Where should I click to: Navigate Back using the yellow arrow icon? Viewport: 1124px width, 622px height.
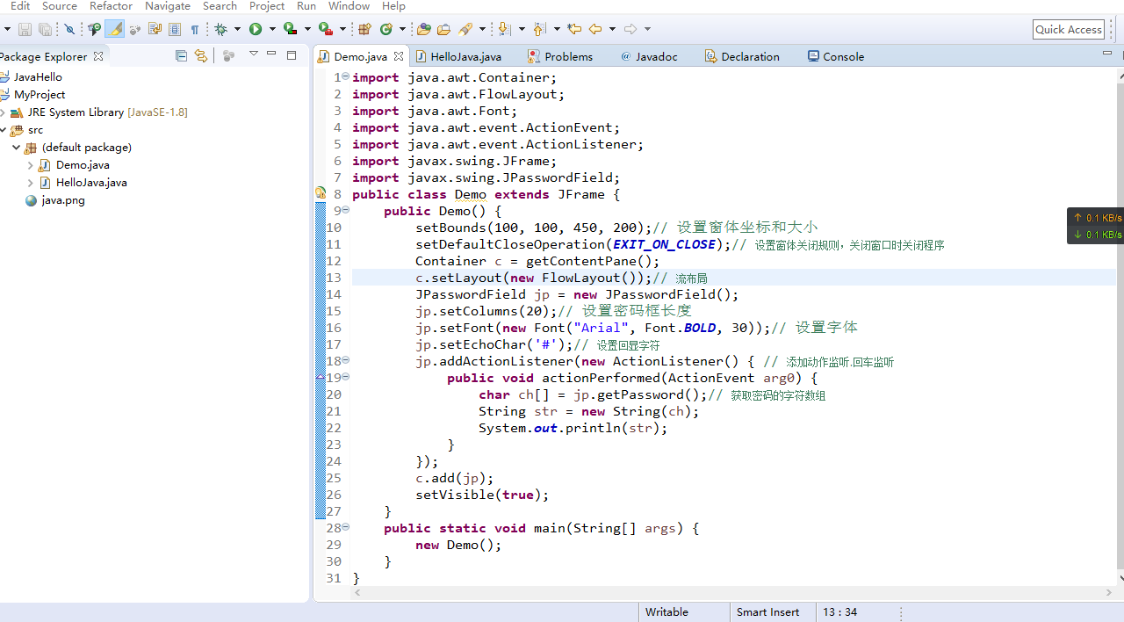tap(595, 28)
